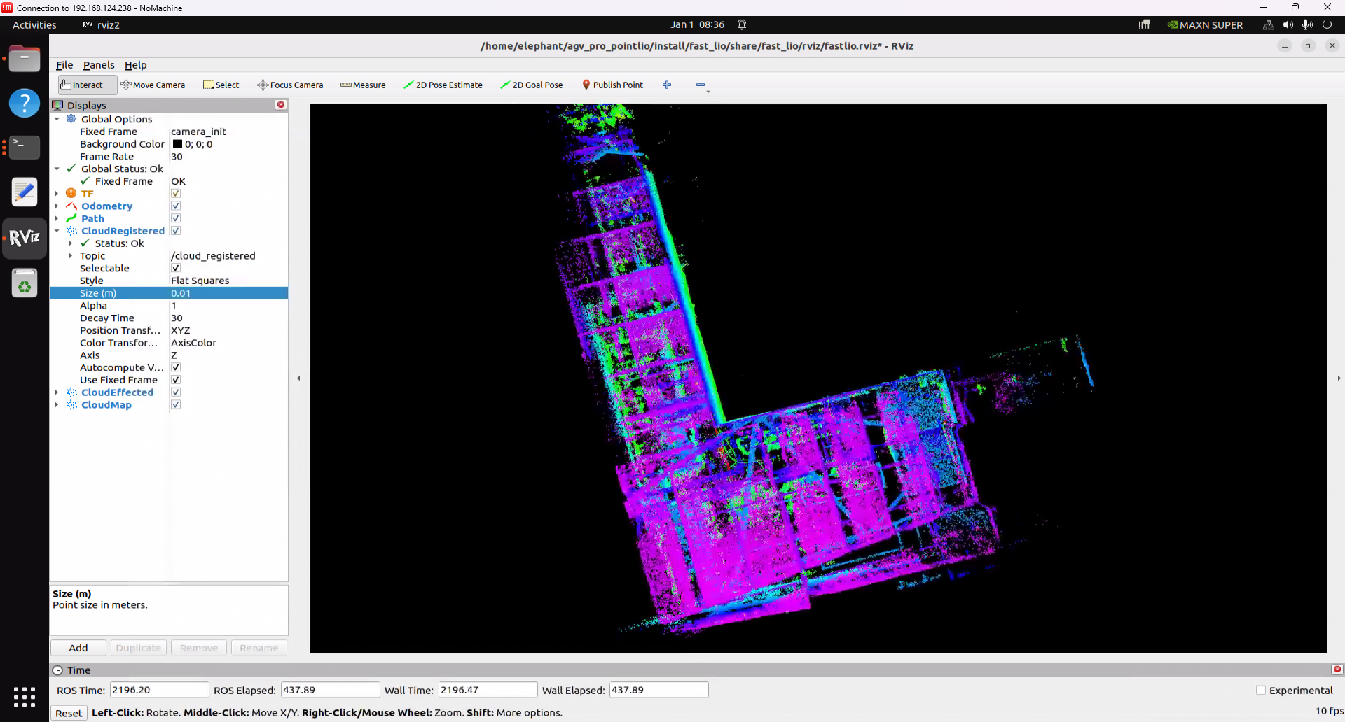This screenshot has height=722, width=1345.
Task: Select the Color Transformer AxisColor value
Action: pyautogui.click(x=194, y=343)
